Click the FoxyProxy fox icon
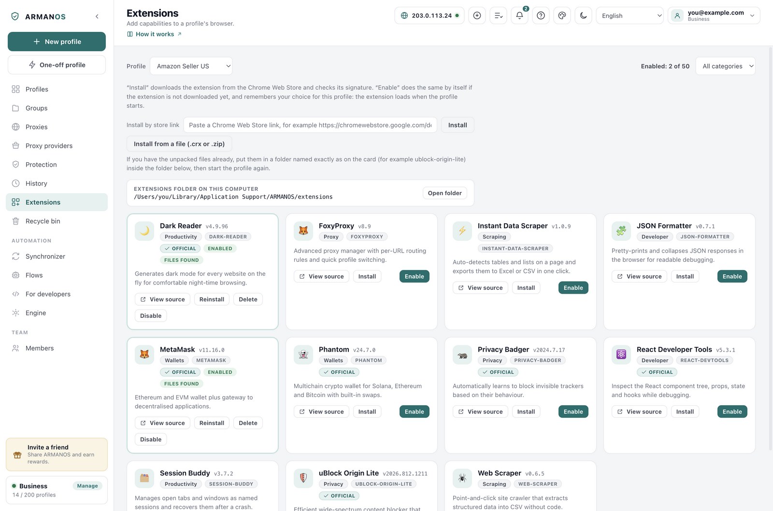The height and width of the screenshot is (511, 773). [303, 231]
